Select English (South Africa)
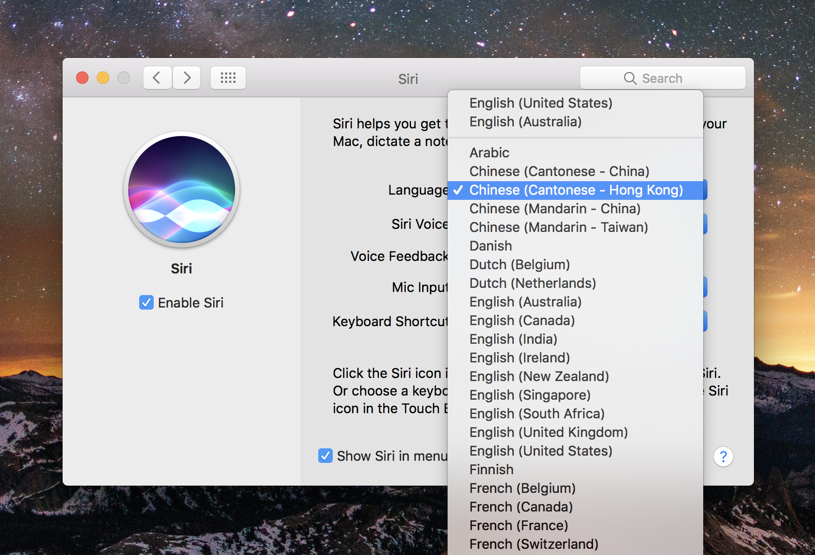The image size is (815, 555). click(x=575, y=414)
